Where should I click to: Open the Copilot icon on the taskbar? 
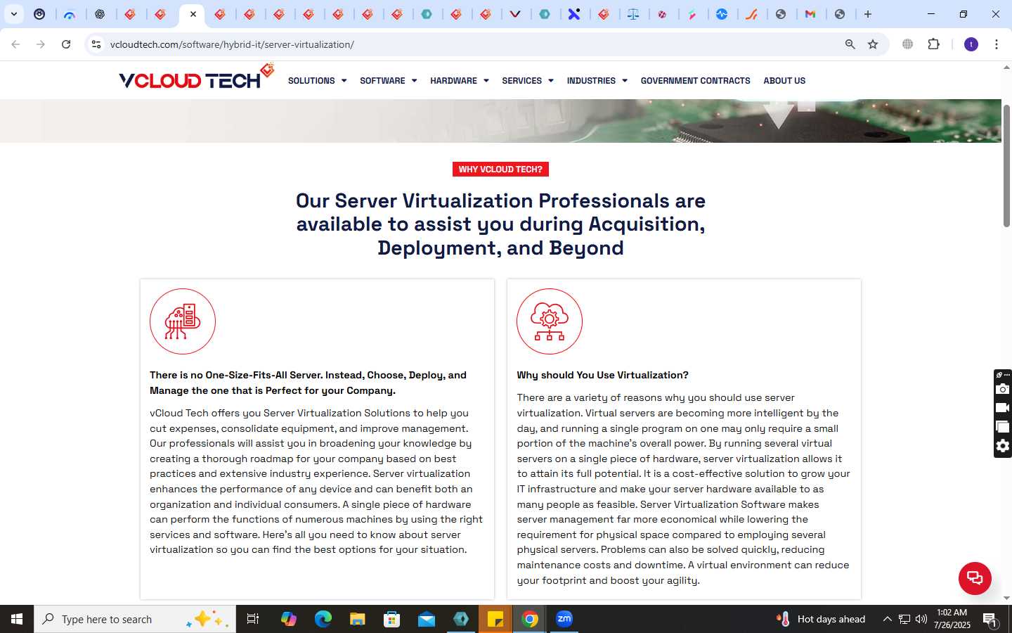point(288,619)
